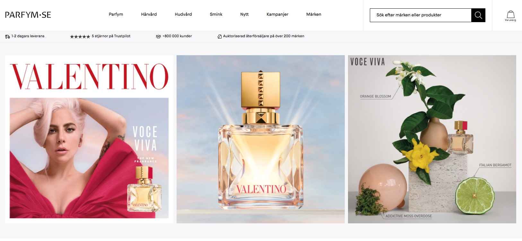Focus the 'Sök efter märken eller produkter' field
This screenshot has height=241, width=522.
click(421, 15)
